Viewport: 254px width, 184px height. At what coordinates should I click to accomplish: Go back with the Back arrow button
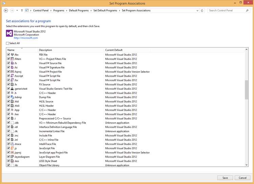coord(6,11)
